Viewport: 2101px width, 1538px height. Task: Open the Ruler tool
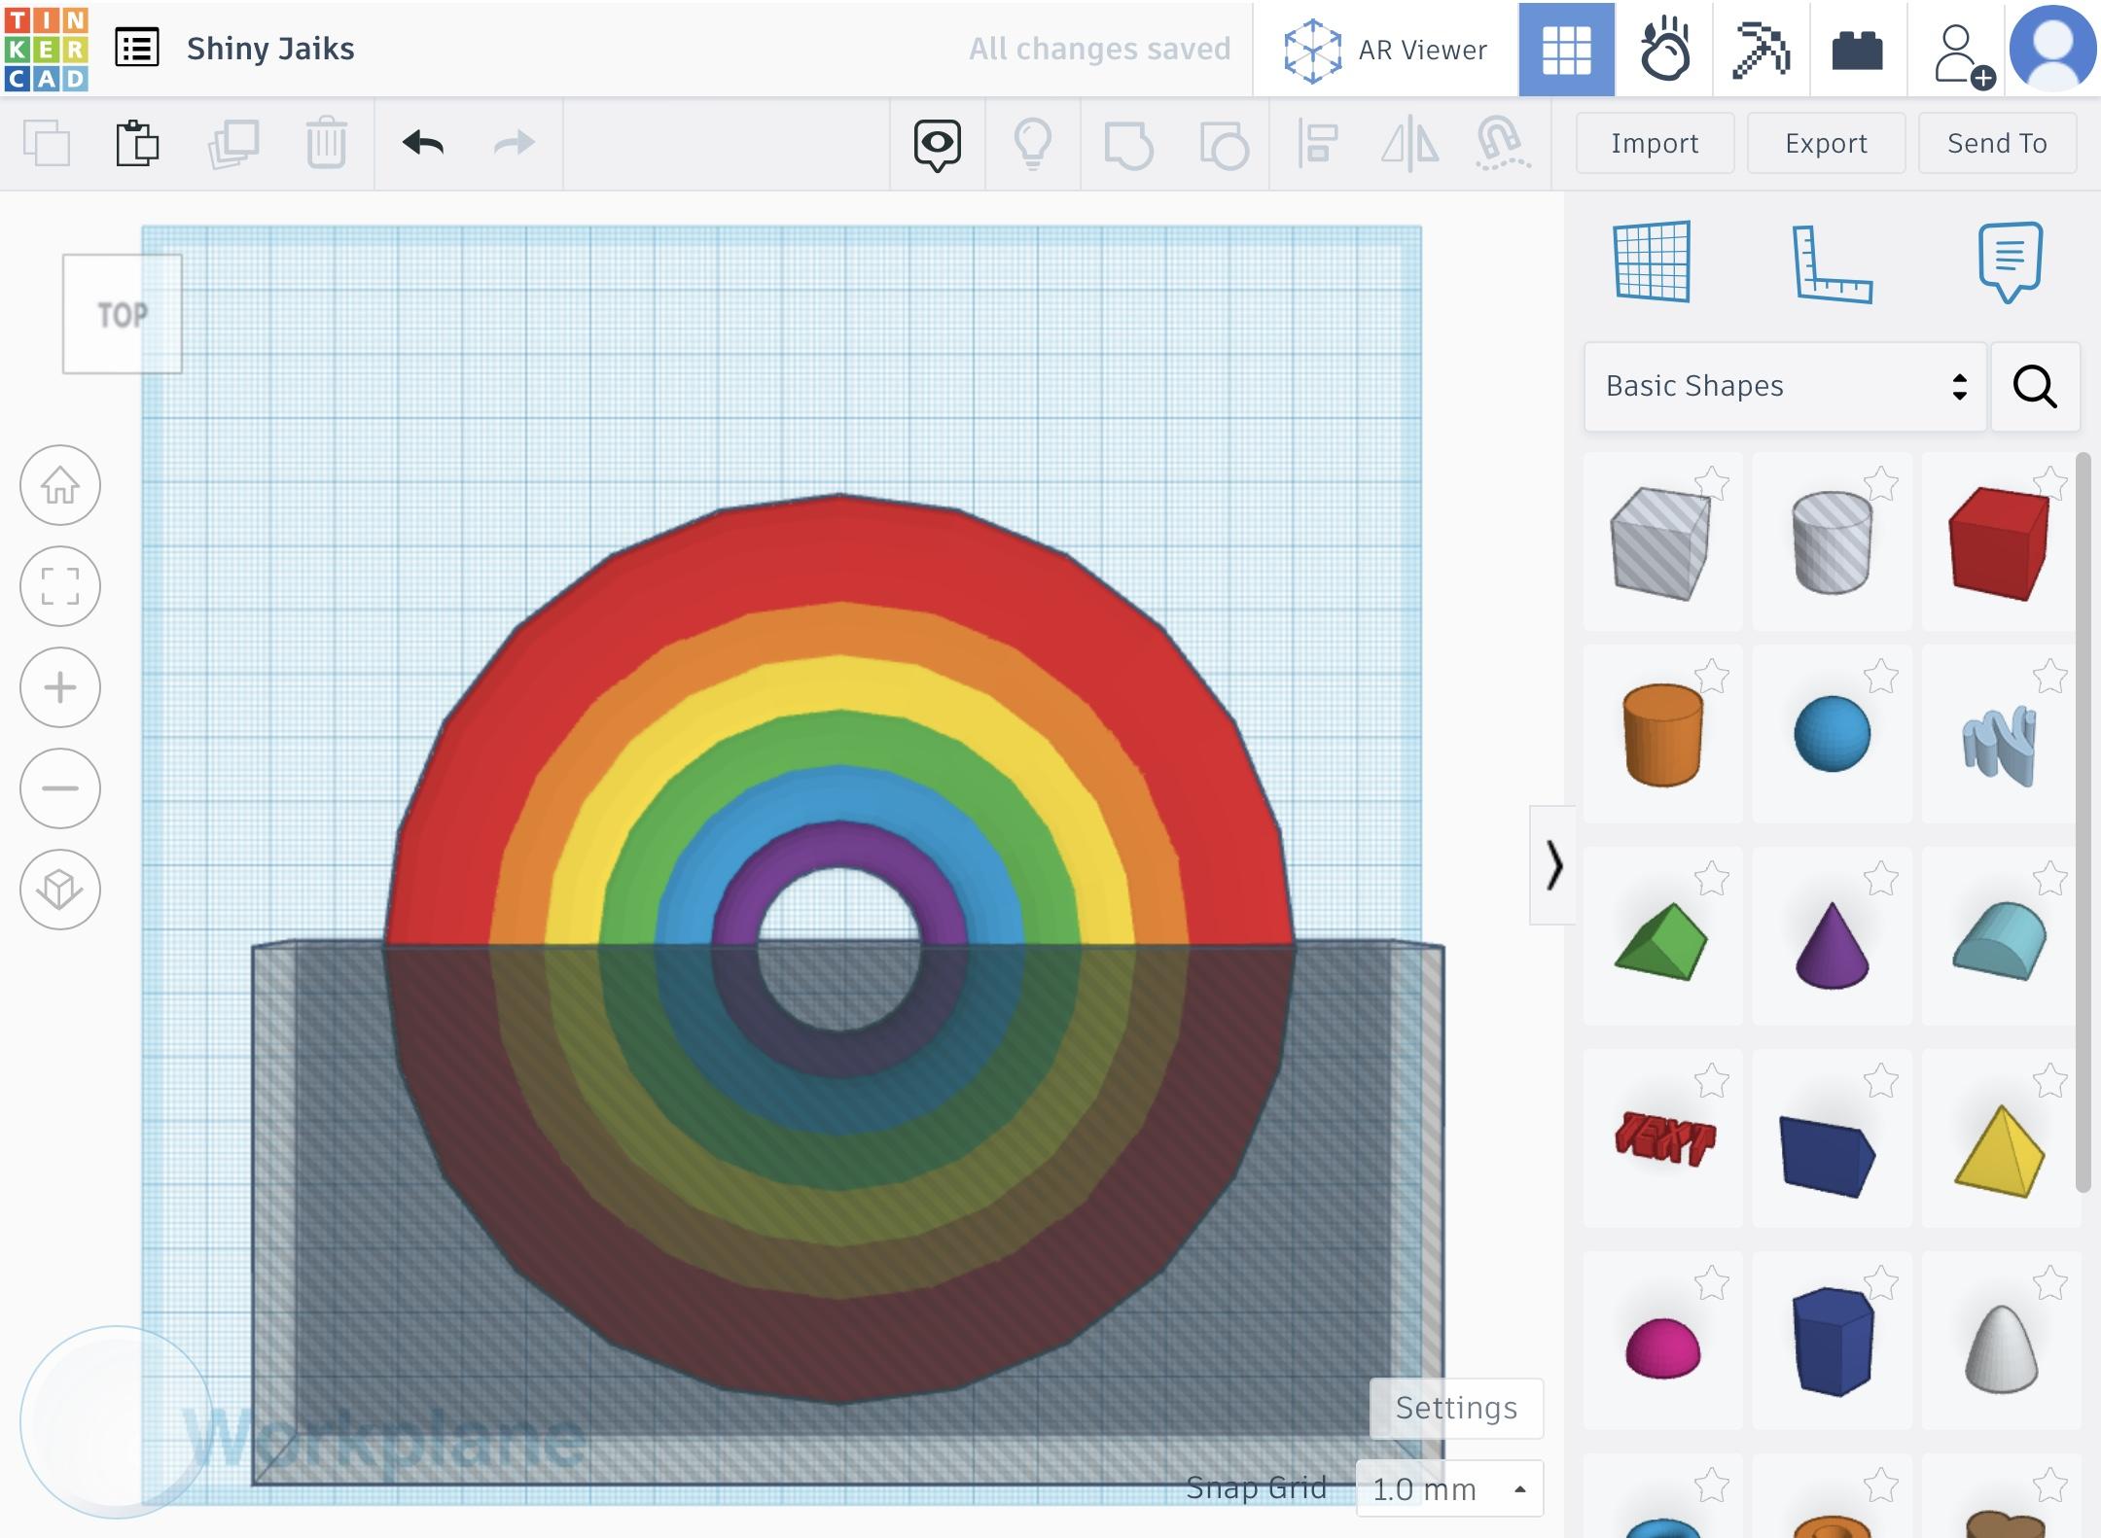coord(1832,263)
